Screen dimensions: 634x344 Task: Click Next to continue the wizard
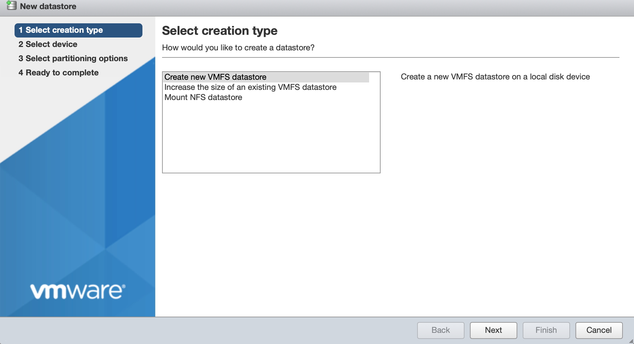pos(493,330)
